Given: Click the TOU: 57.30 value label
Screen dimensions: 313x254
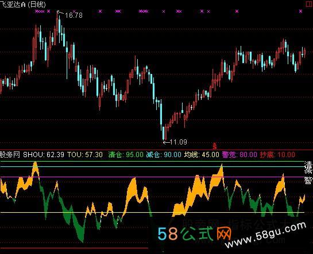Looking at the screenshot, I should 85,155.
